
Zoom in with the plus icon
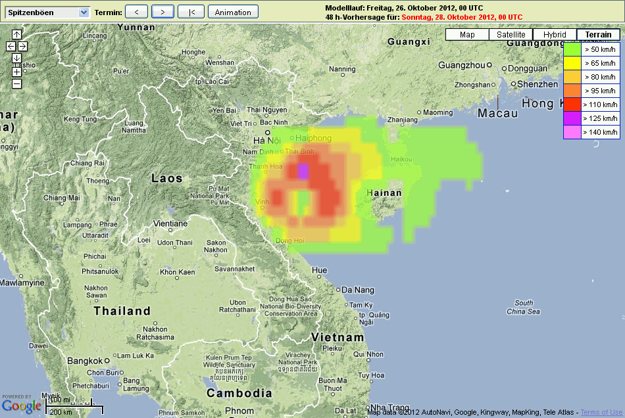point(16,72)
